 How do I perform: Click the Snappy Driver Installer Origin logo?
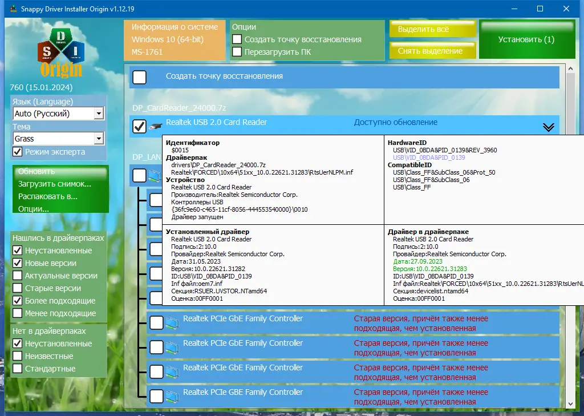click(60, 52)
